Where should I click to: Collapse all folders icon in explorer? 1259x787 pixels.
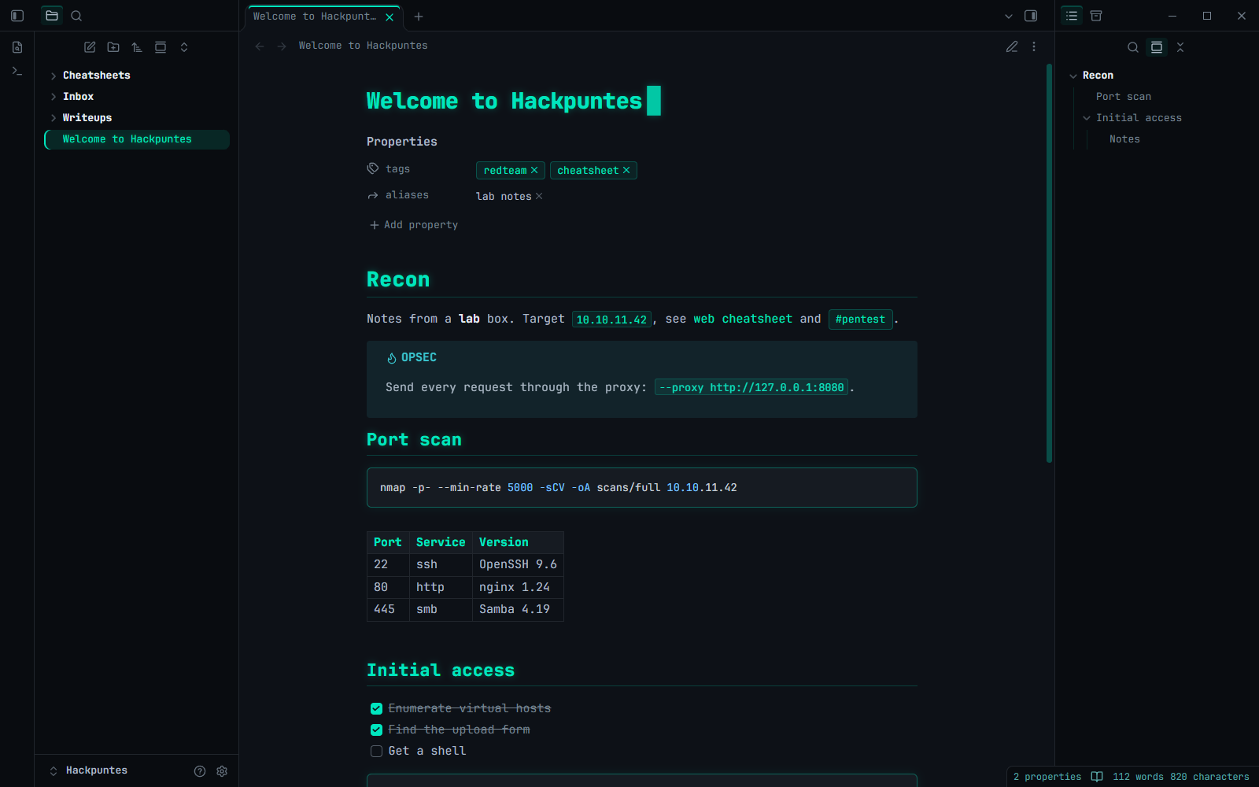(x=184, y=47)
